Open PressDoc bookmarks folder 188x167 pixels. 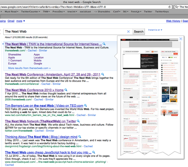pos(59,12)
